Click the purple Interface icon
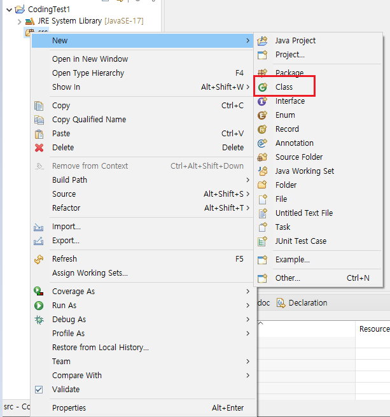390x417 pixels. pos(262,101)
